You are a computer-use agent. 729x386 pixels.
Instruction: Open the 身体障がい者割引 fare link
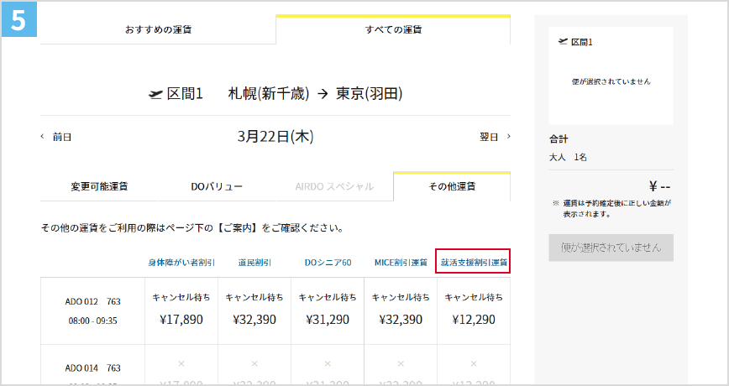tap(181, 263)
